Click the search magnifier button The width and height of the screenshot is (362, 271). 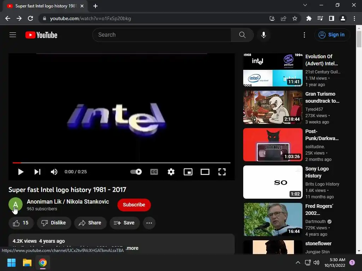click(243, 35)
